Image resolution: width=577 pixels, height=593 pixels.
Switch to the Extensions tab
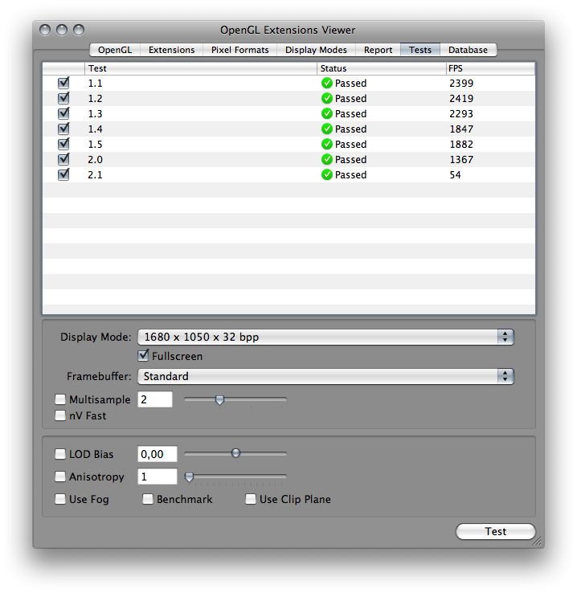(x=172, y=50)
